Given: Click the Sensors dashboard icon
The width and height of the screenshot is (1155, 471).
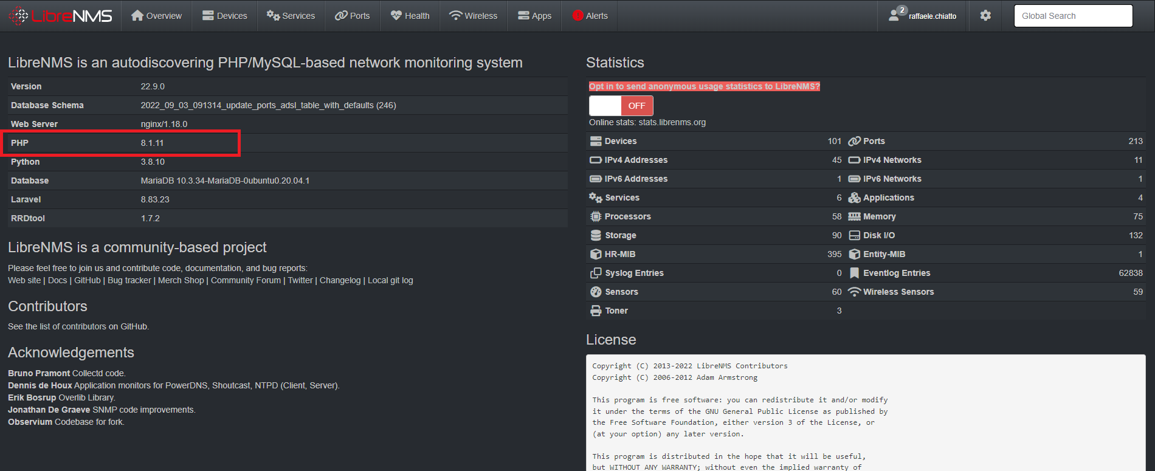Looking at the screenshot, I should click(x=596, y=292).
